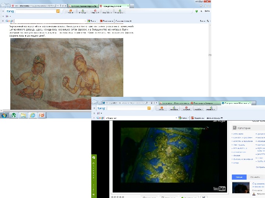Go back in the fresco article browser window
Viewport: 265px width, 198px height.
[x=3, y=5]
